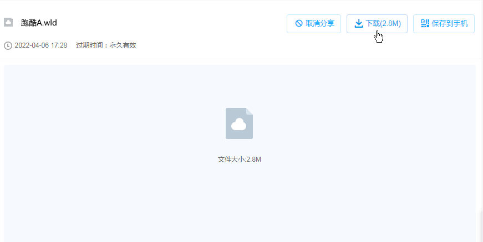Click the 文件大小:2.8M text

[x=240, y=159]
